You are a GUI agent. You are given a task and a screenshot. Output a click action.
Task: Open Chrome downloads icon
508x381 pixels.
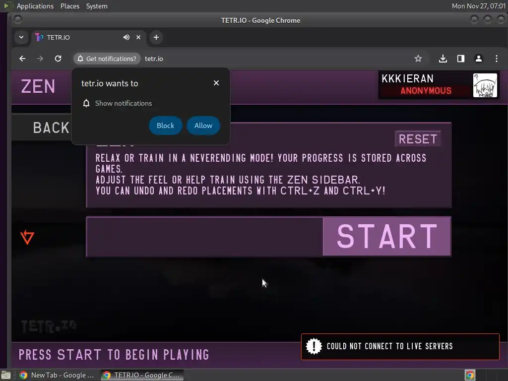[x=443, y=59]
